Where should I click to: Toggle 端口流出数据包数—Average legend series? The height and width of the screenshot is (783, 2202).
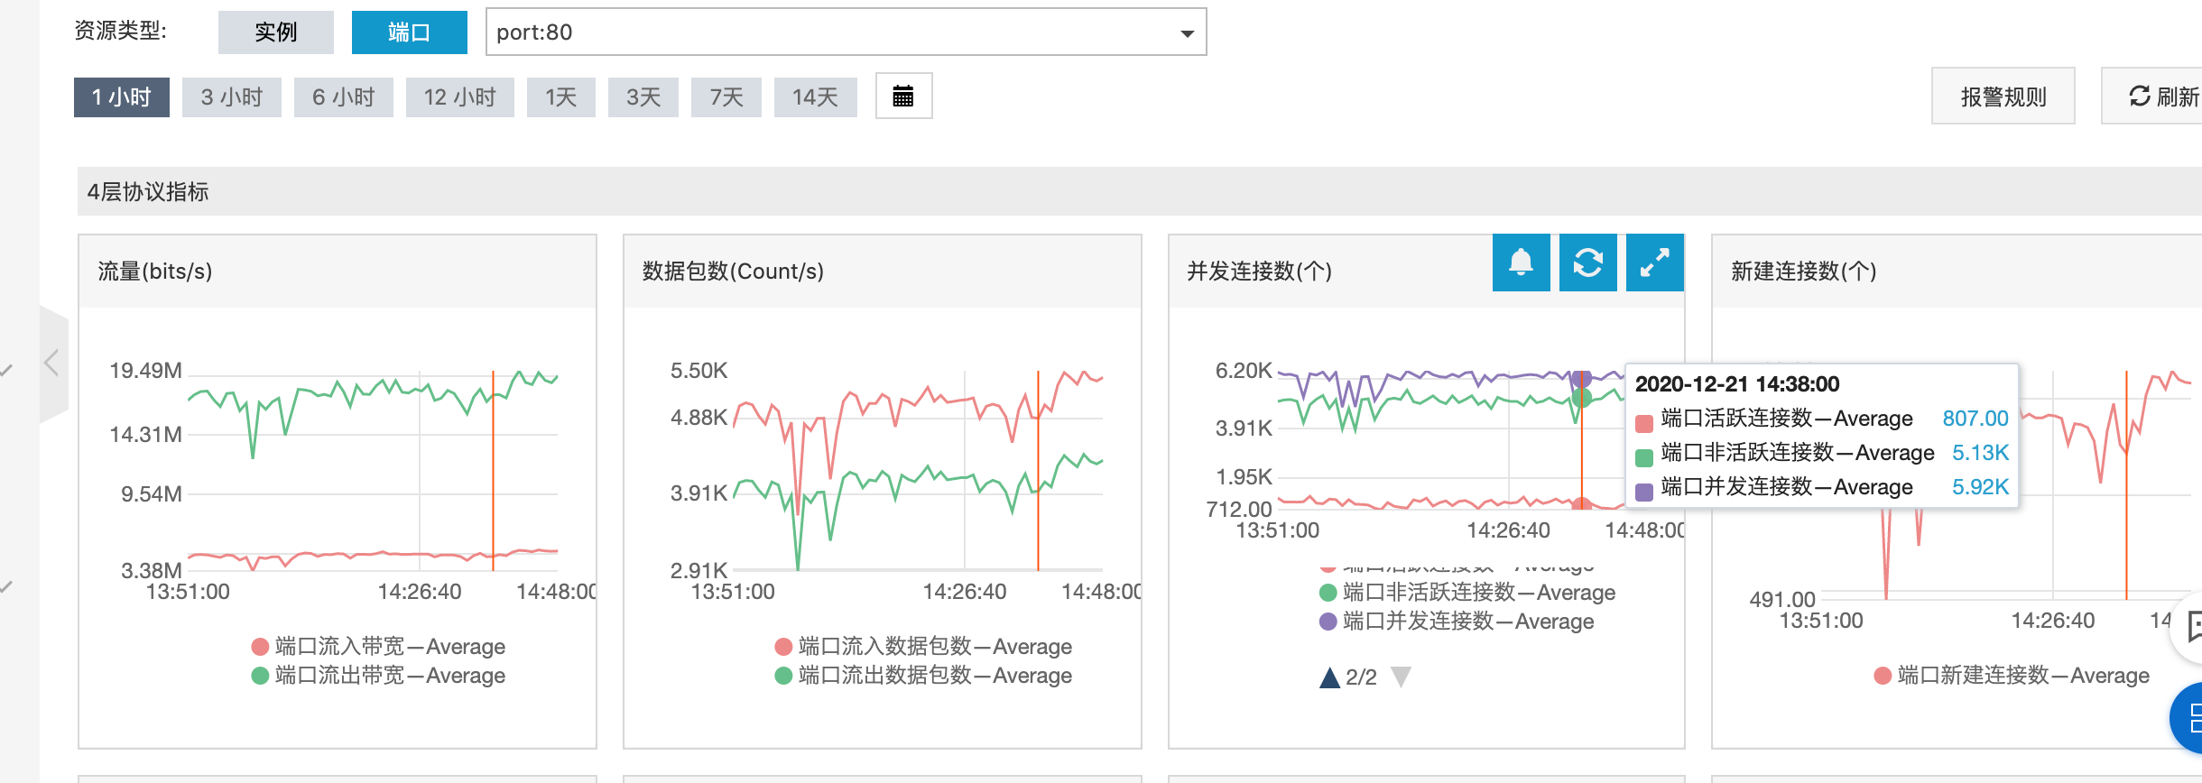pyautogui.click(x=934, y=676)
